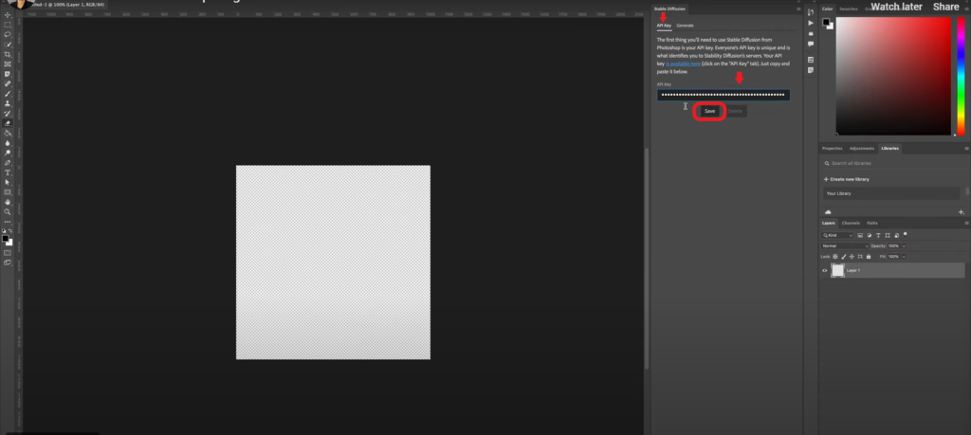
Task: Select the Clone Stamp tool
Action: (8, 103)
